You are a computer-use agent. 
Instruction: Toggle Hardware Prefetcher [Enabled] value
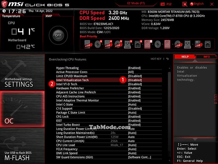(134, 88)
